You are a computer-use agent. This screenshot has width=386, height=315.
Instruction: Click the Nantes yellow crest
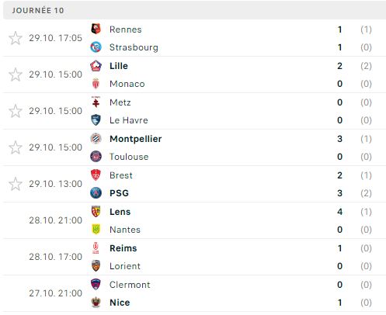pyautogui.click(x=96, y=230)
